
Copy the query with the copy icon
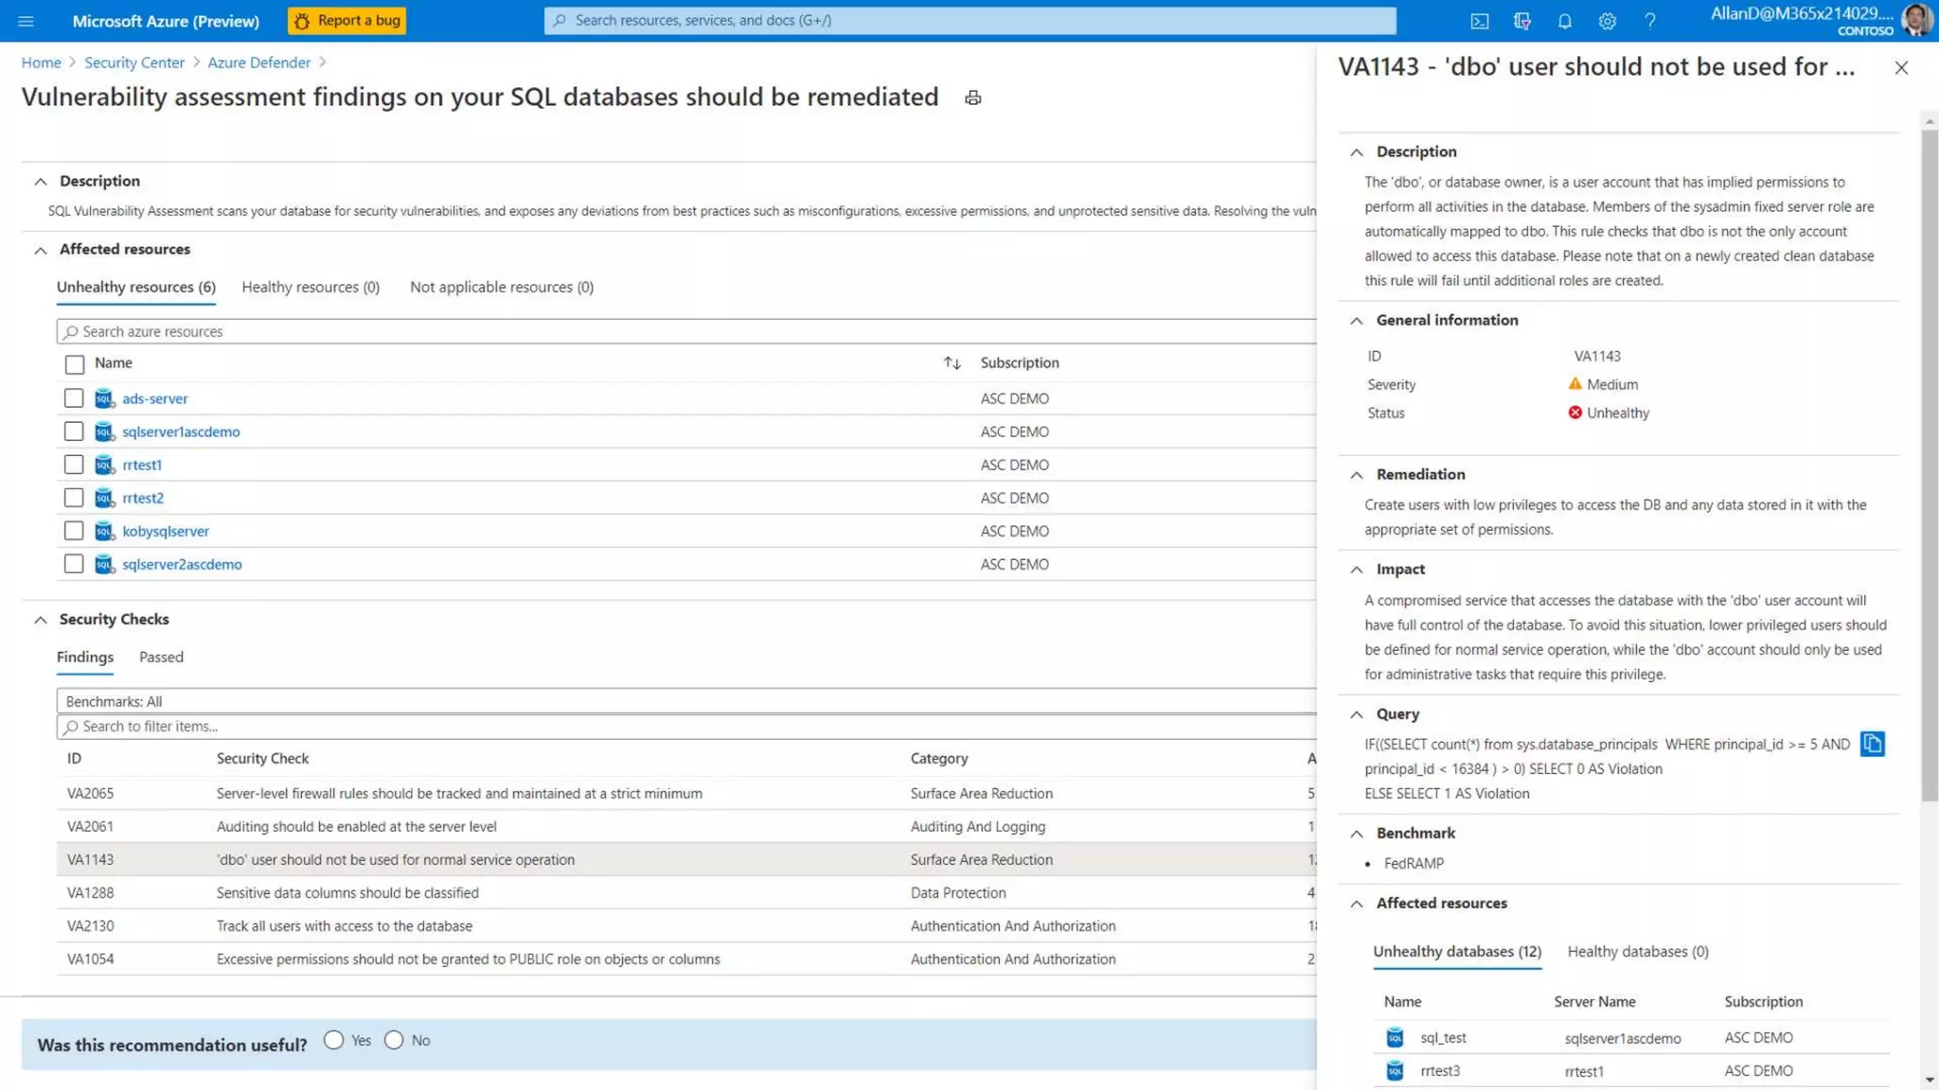pyautogui.click(x=1872, y=745)
